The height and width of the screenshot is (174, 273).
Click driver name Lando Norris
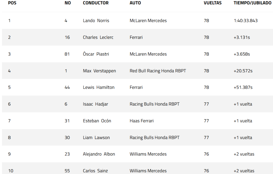(x=96, y=21)
